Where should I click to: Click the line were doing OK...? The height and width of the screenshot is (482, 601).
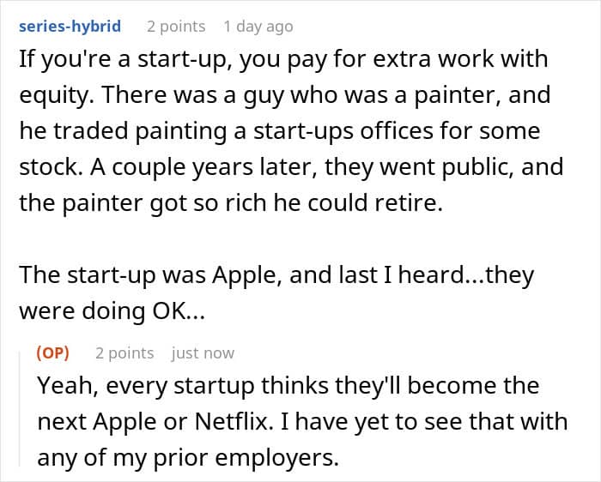click(112, 310)
